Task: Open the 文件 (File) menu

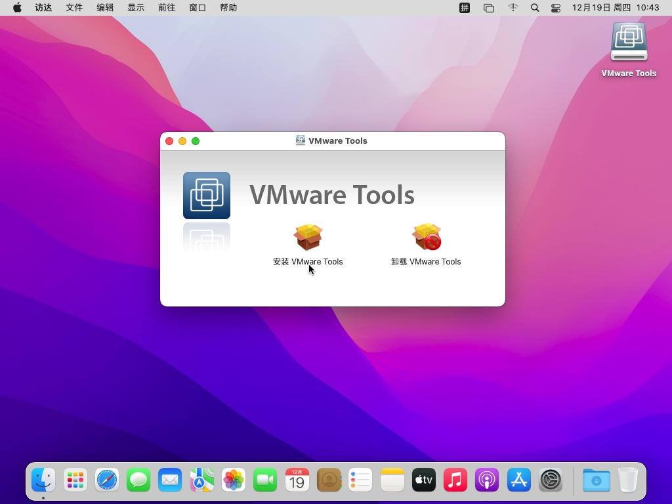Action: [x=74, y=8]
